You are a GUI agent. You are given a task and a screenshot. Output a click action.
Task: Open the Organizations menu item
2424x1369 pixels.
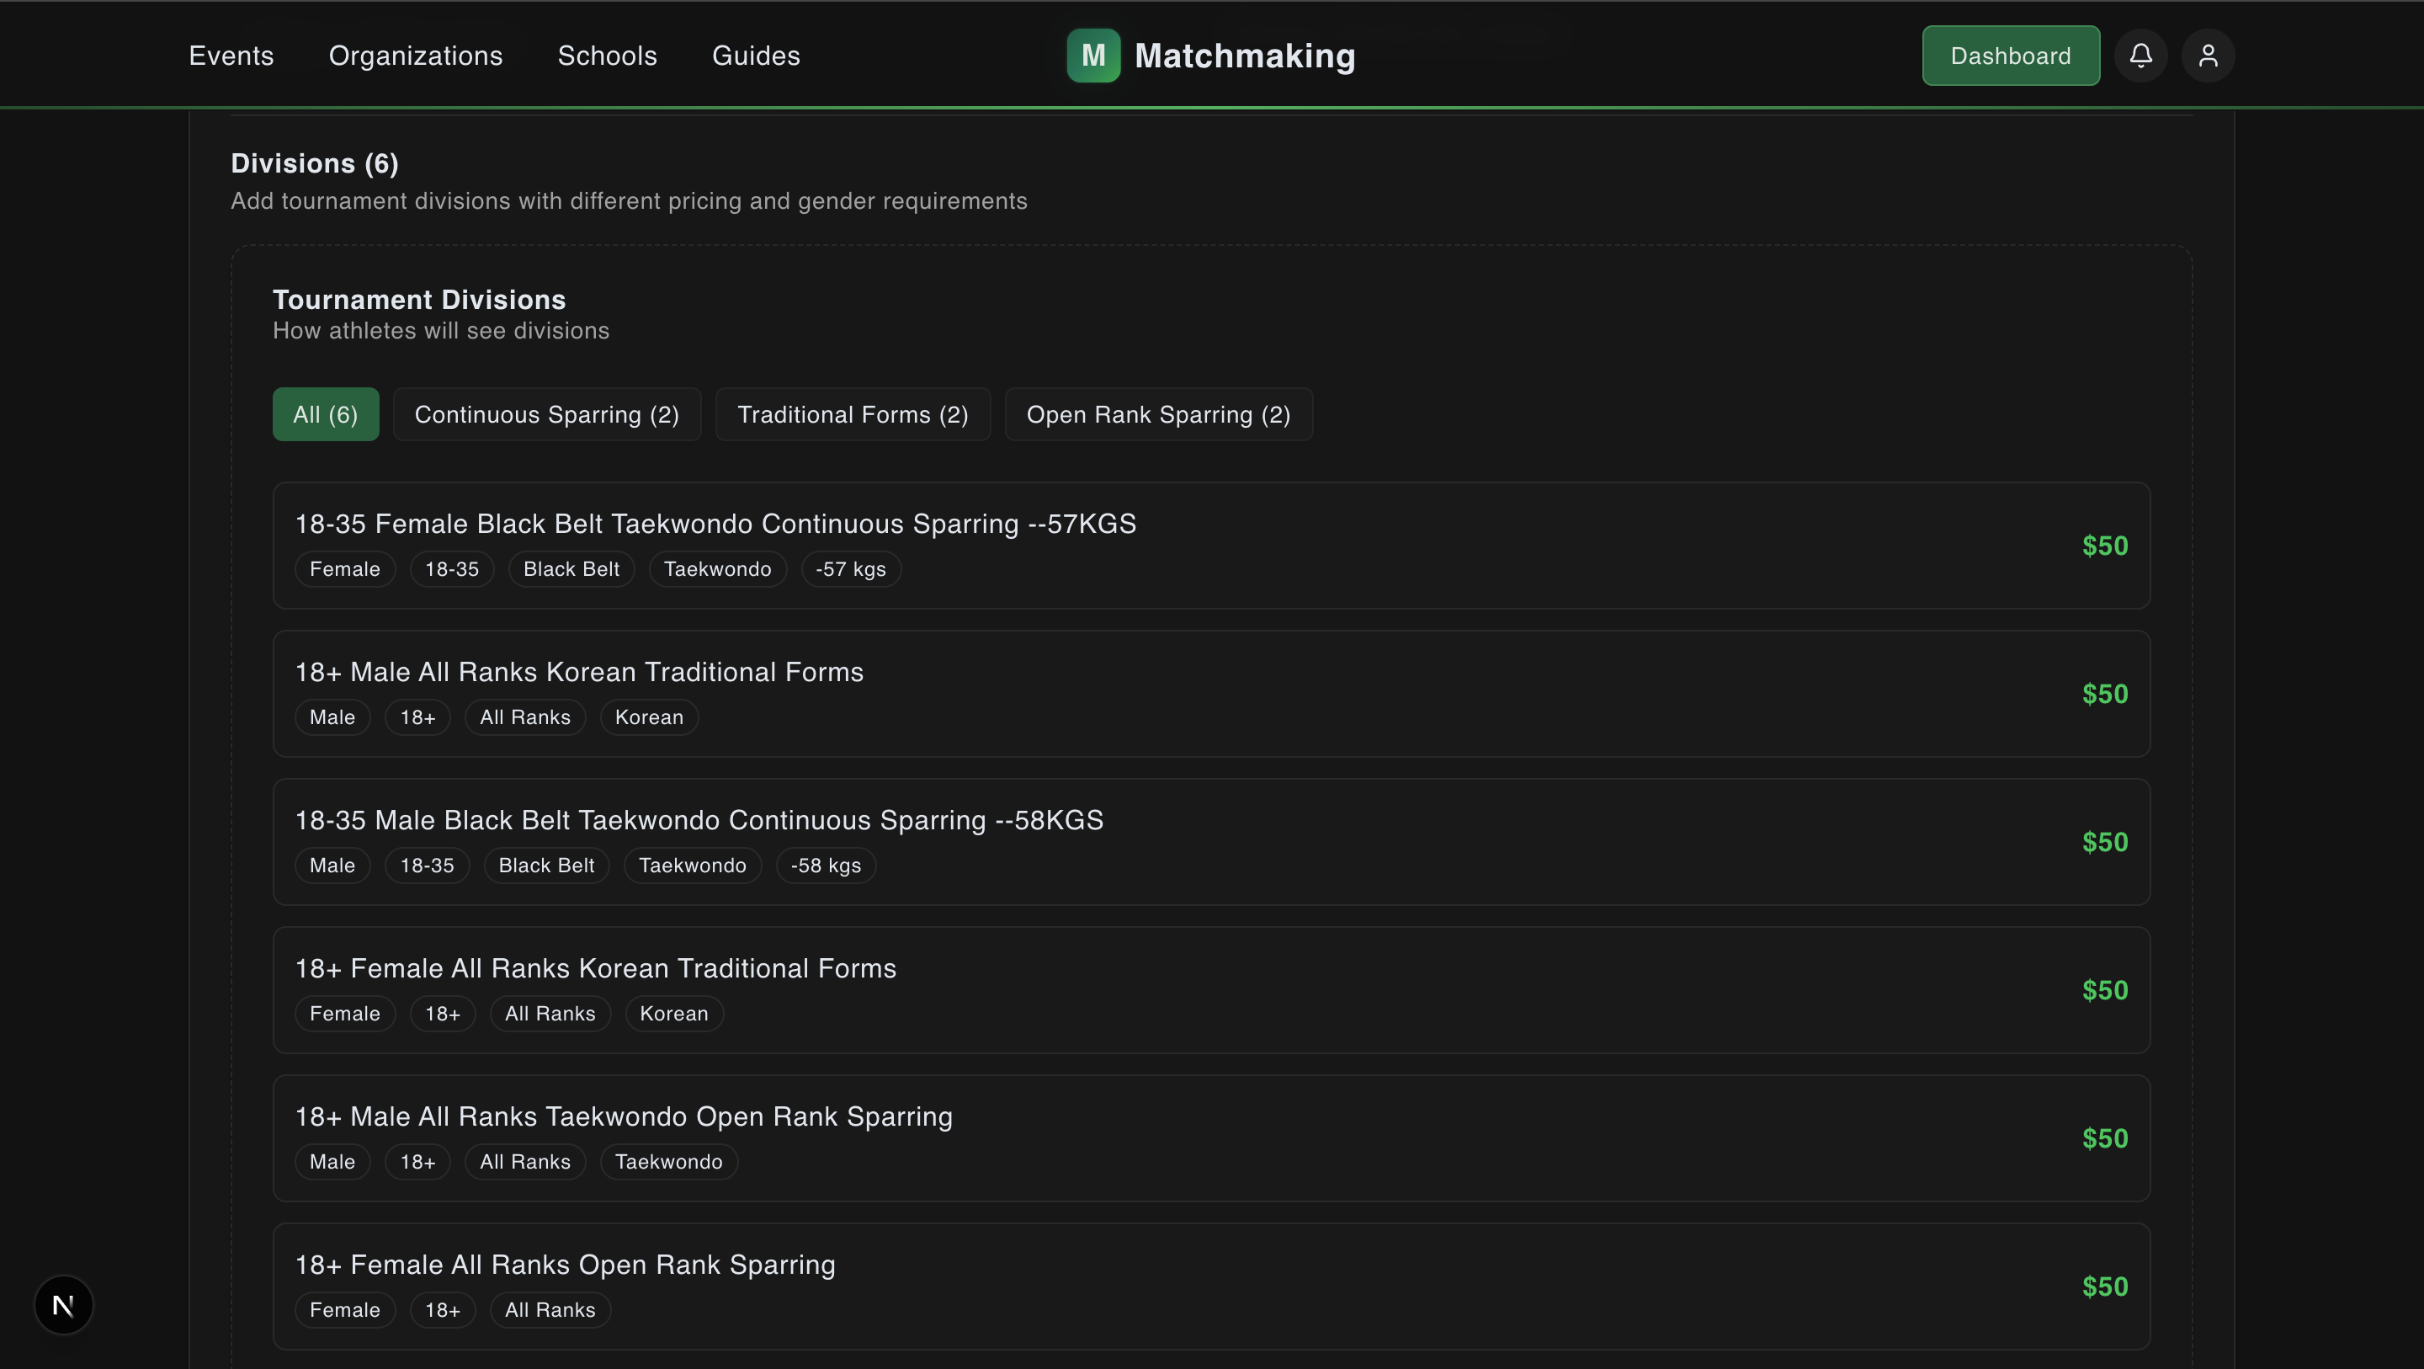(x=416, y=56)
